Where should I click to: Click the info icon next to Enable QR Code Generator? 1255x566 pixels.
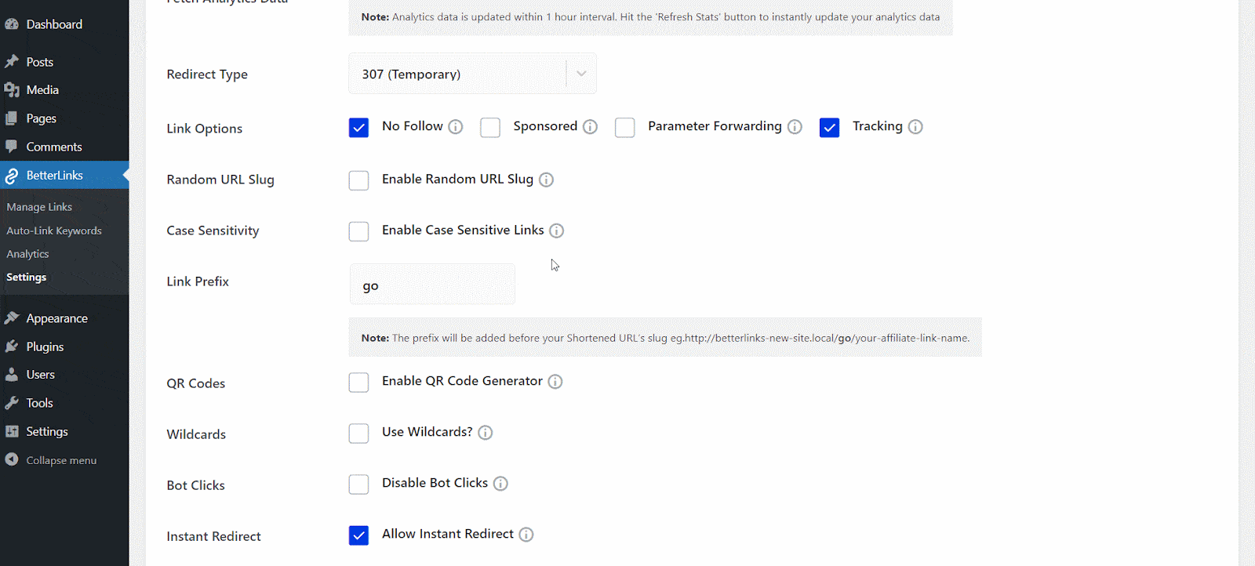pos(555,382)
